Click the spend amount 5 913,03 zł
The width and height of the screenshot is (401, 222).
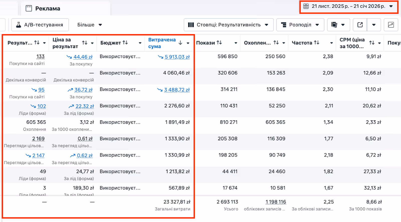[177, 57]
